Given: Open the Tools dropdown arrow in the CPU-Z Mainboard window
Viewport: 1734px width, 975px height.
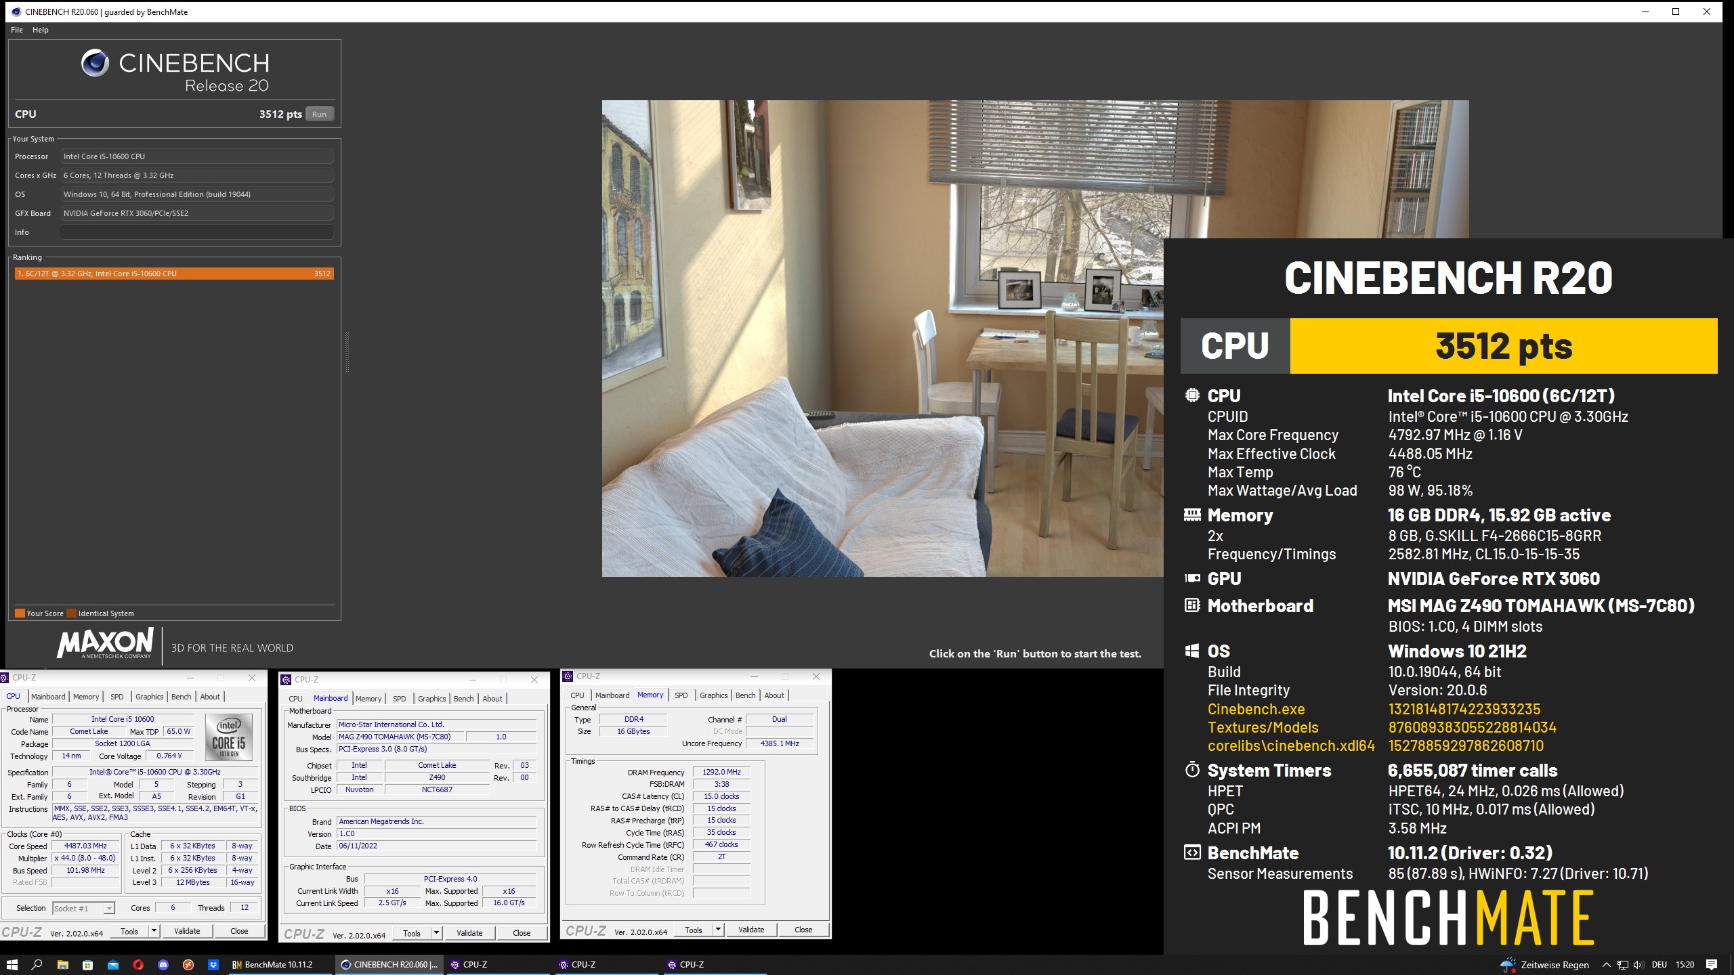Looking at the screenshot, I should coord(436,933).
